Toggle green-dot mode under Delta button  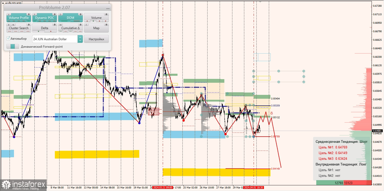(x=39, y=31)
